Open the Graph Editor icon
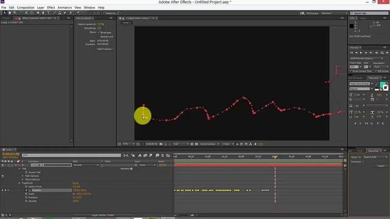 [168, 156]
